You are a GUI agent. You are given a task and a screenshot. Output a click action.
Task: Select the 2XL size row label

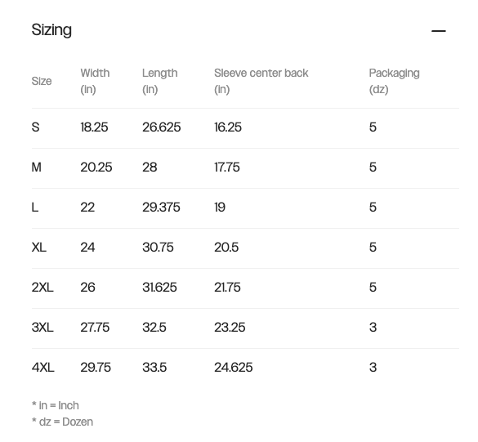click(42, 287)
